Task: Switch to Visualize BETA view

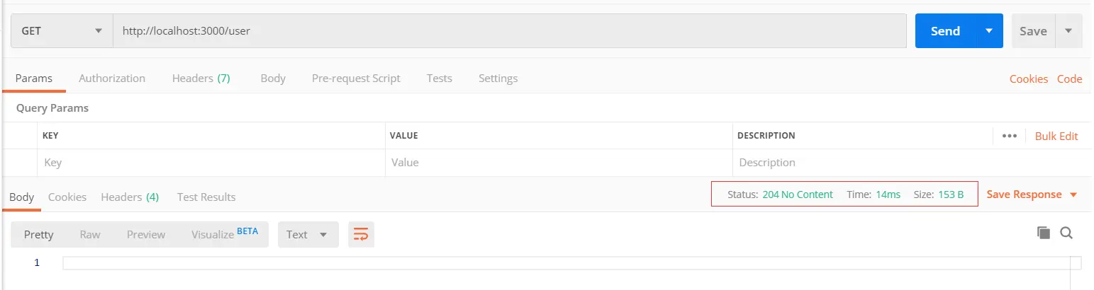Action: click(224, 234)
